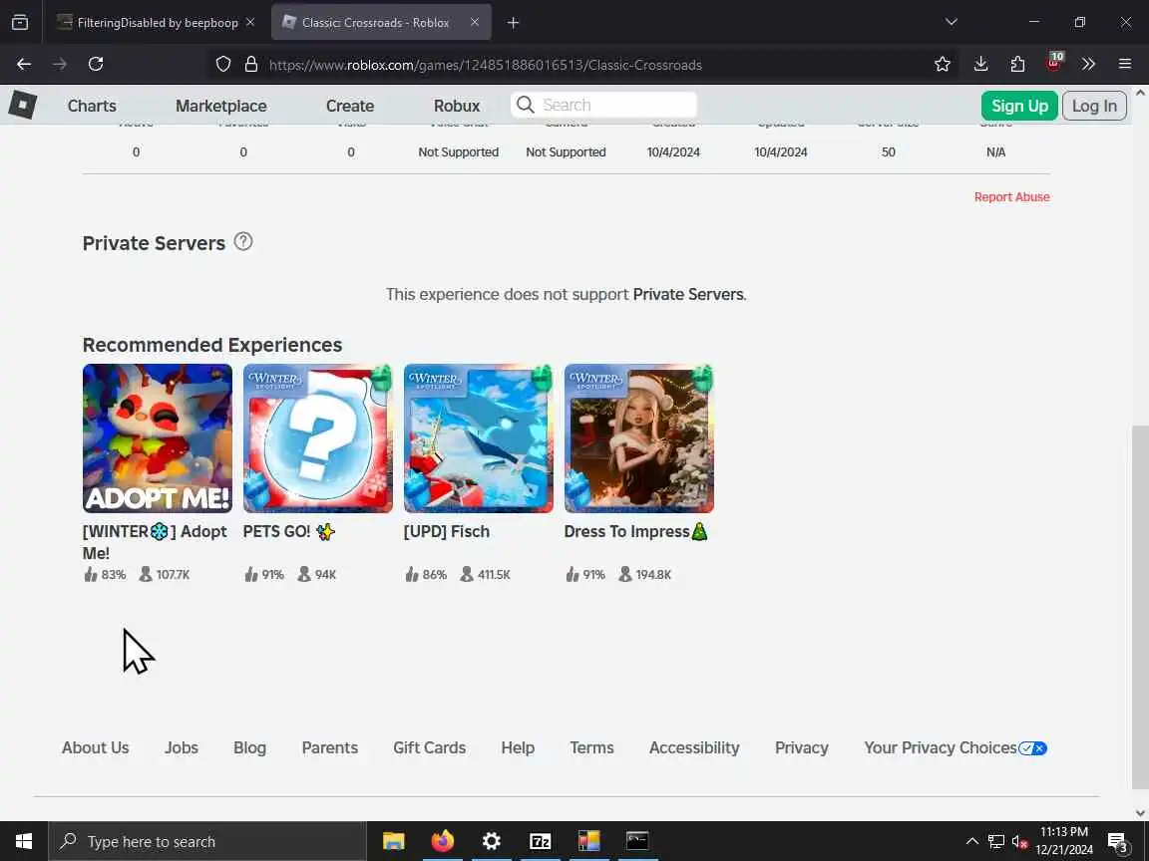Click the Roblox logo home icon
1149x861 pixels.
coord(23,105)
